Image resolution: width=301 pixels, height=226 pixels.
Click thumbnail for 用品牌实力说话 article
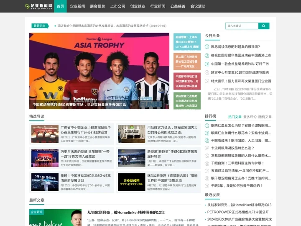point(132,134)
